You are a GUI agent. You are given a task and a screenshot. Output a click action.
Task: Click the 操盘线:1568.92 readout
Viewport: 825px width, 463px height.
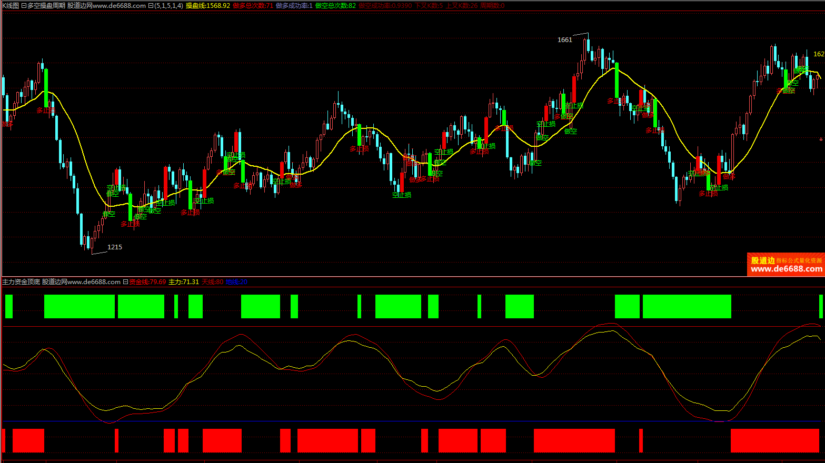click(207, 6)
